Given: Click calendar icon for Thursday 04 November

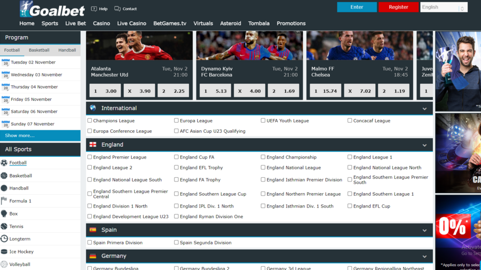Looking at the screenshot, I should [x=5, y=87].
